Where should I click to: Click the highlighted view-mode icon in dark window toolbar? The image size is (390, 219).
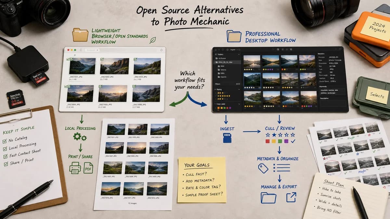point(278,50)
